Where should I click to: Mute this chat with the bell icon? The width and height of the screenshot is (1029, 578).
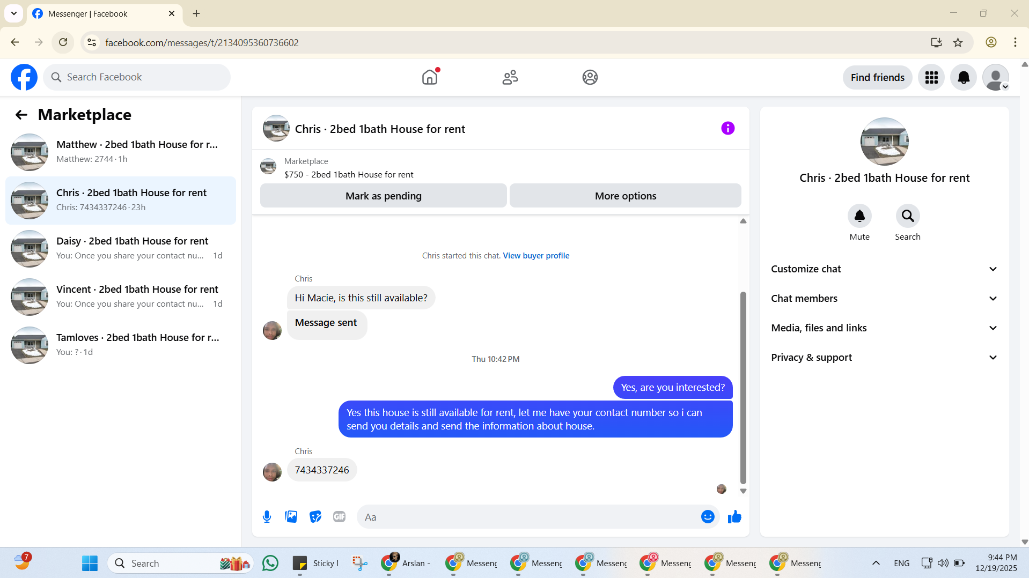pyautogui.click(x=859, y=216)
